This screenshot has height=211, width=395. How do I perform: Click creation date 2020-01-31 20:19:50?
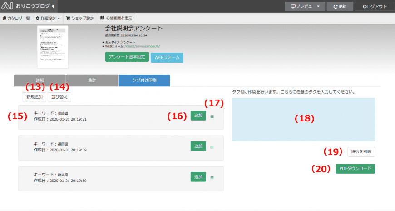68,181
